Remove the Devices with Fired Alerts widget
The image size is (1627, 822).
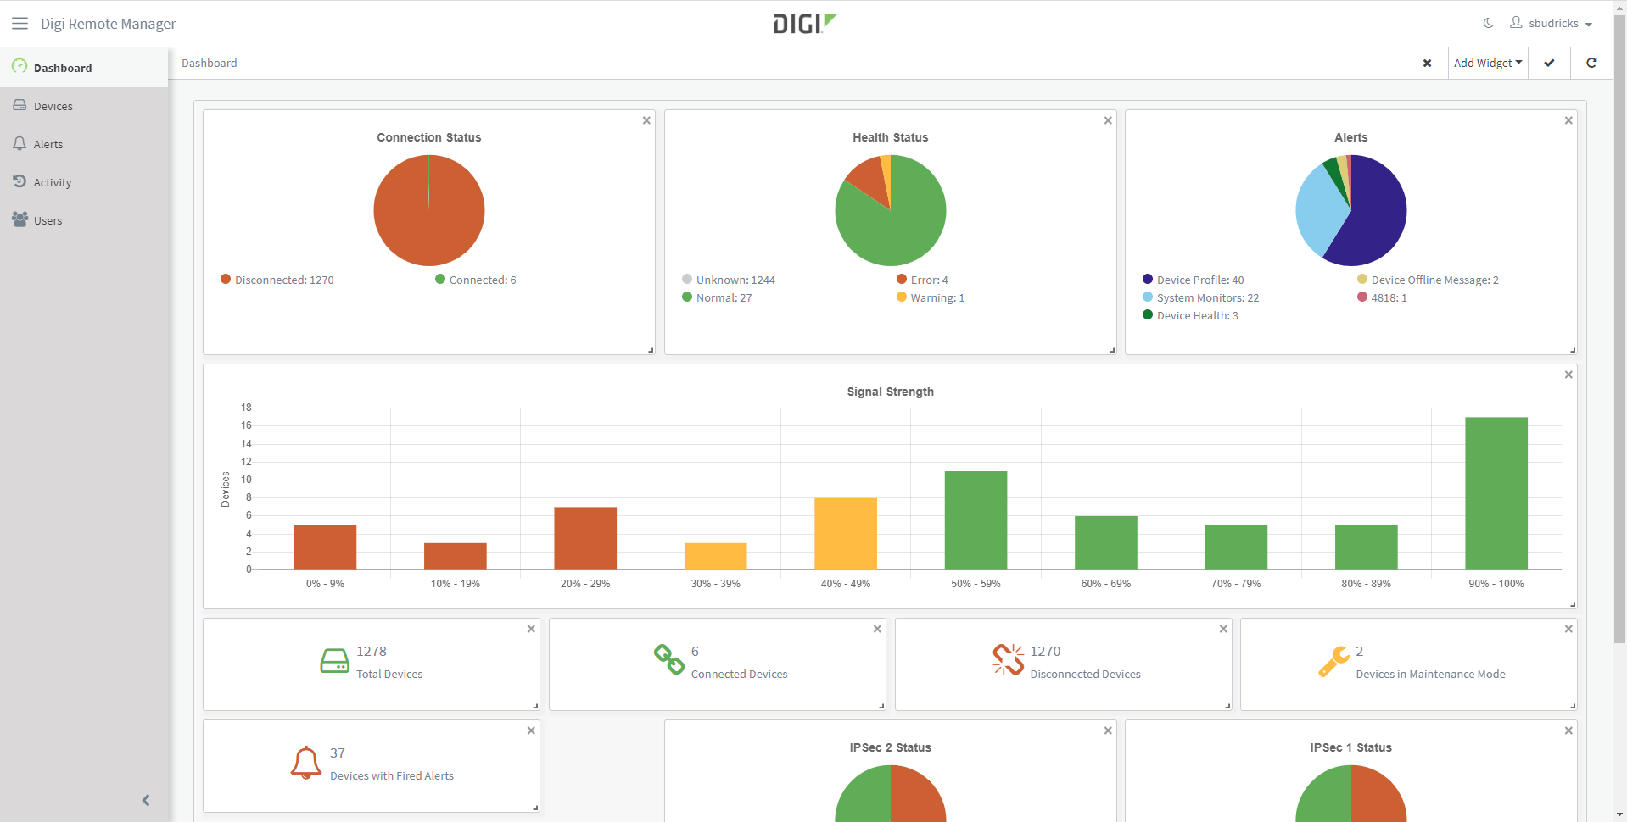coord(531,730)
